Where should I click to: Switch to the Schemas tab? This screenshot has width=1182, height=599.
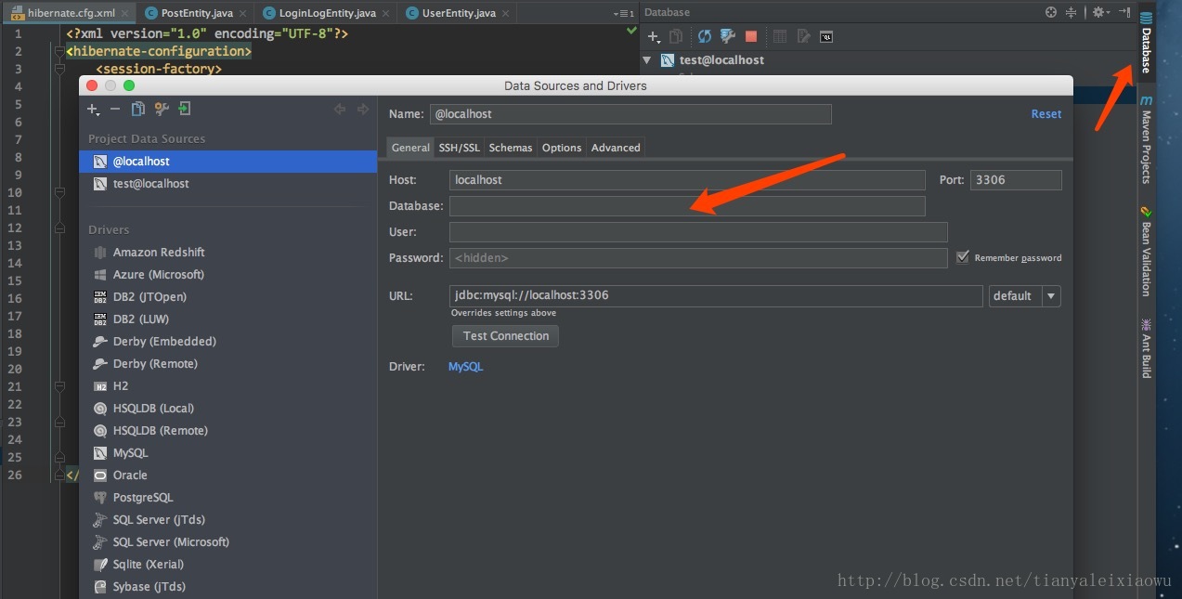(511, 148)
